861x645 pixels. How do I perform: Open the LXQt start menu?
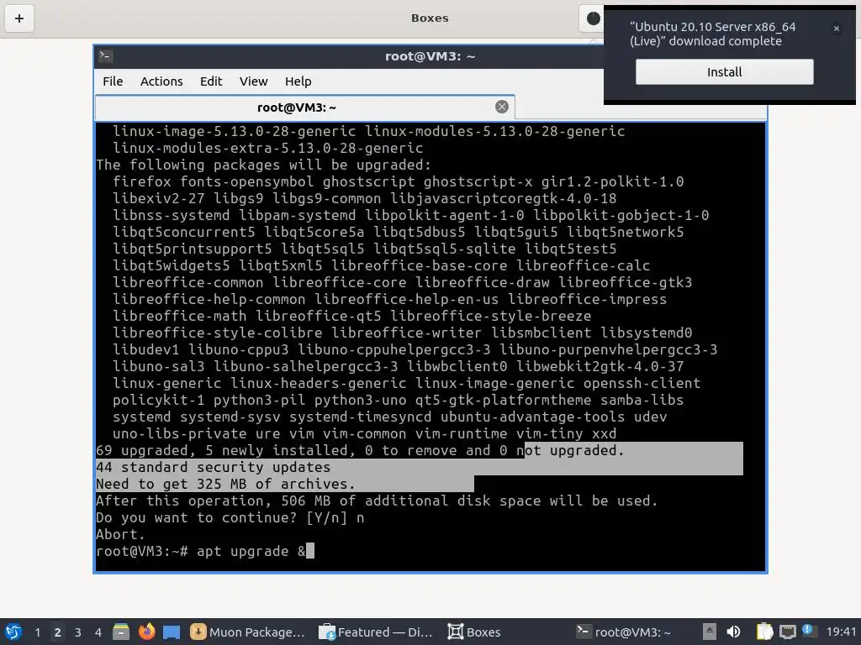pyautogui.click(x=13, y=632)
